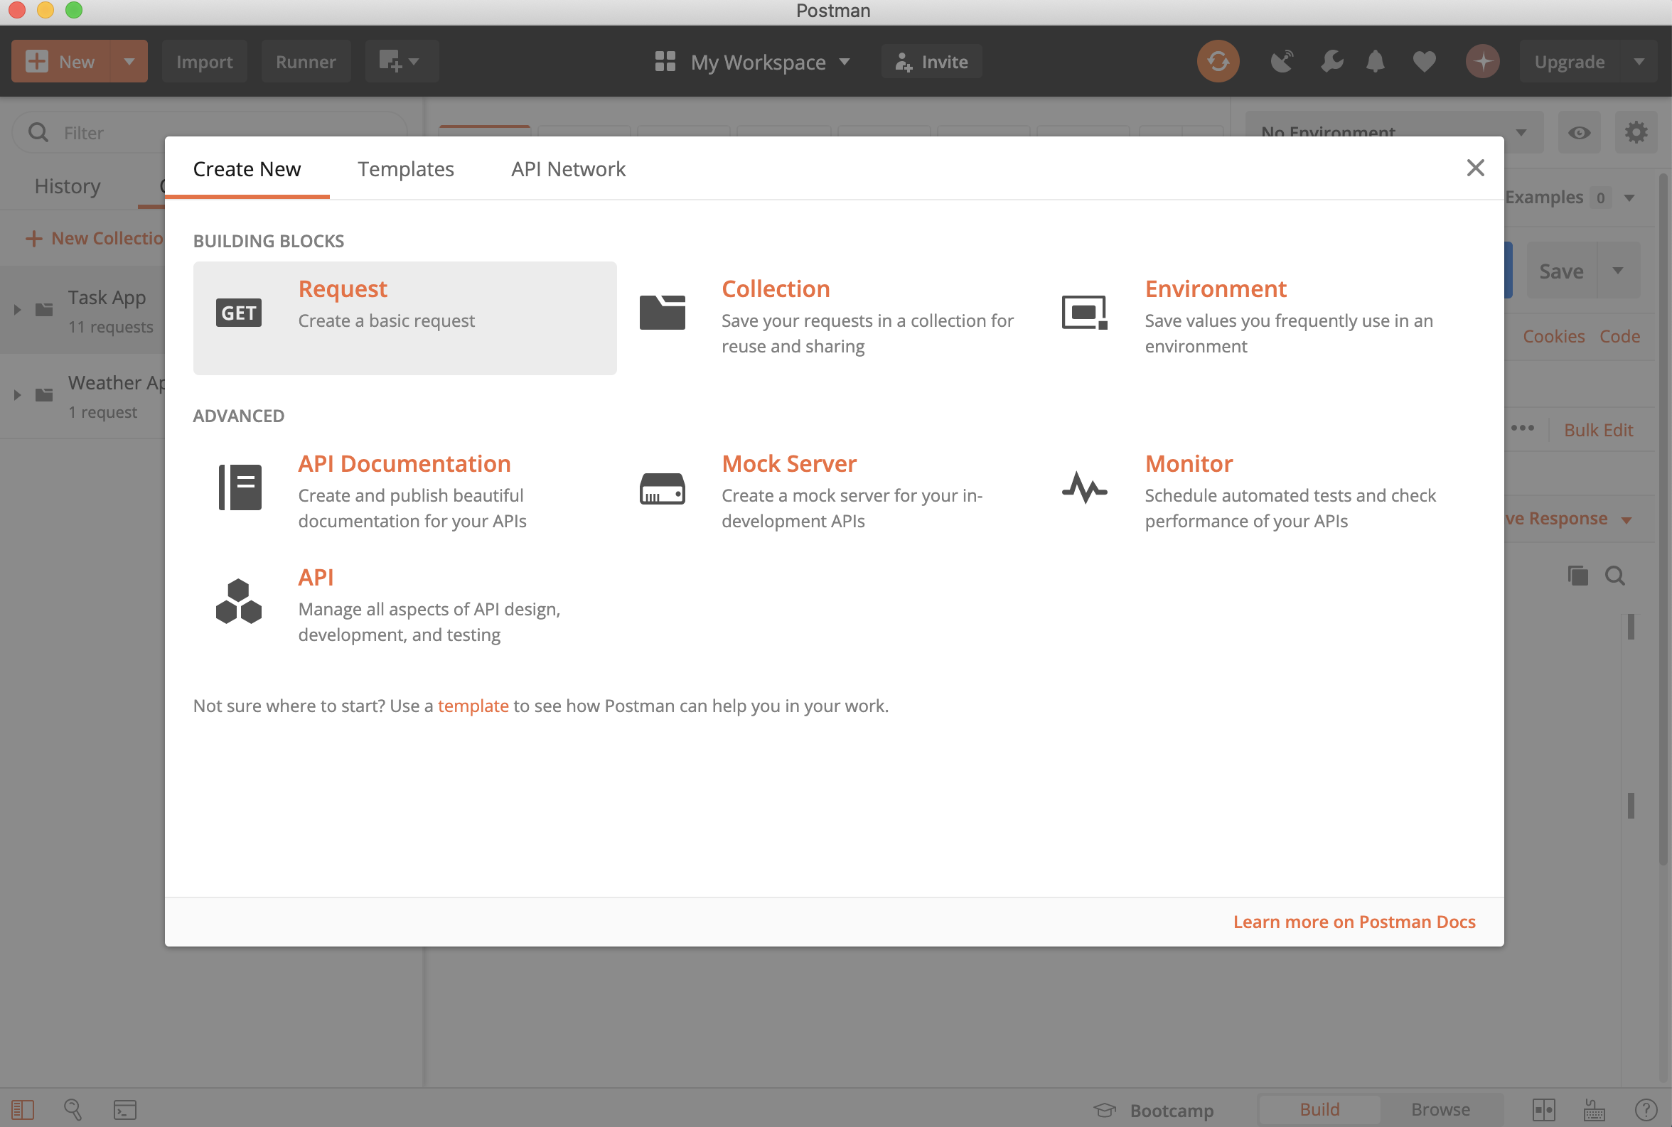Switch to Browse mode in status bar
The height and width of the screenshot is (1127, 1672).
[x=1440, y=1109]
